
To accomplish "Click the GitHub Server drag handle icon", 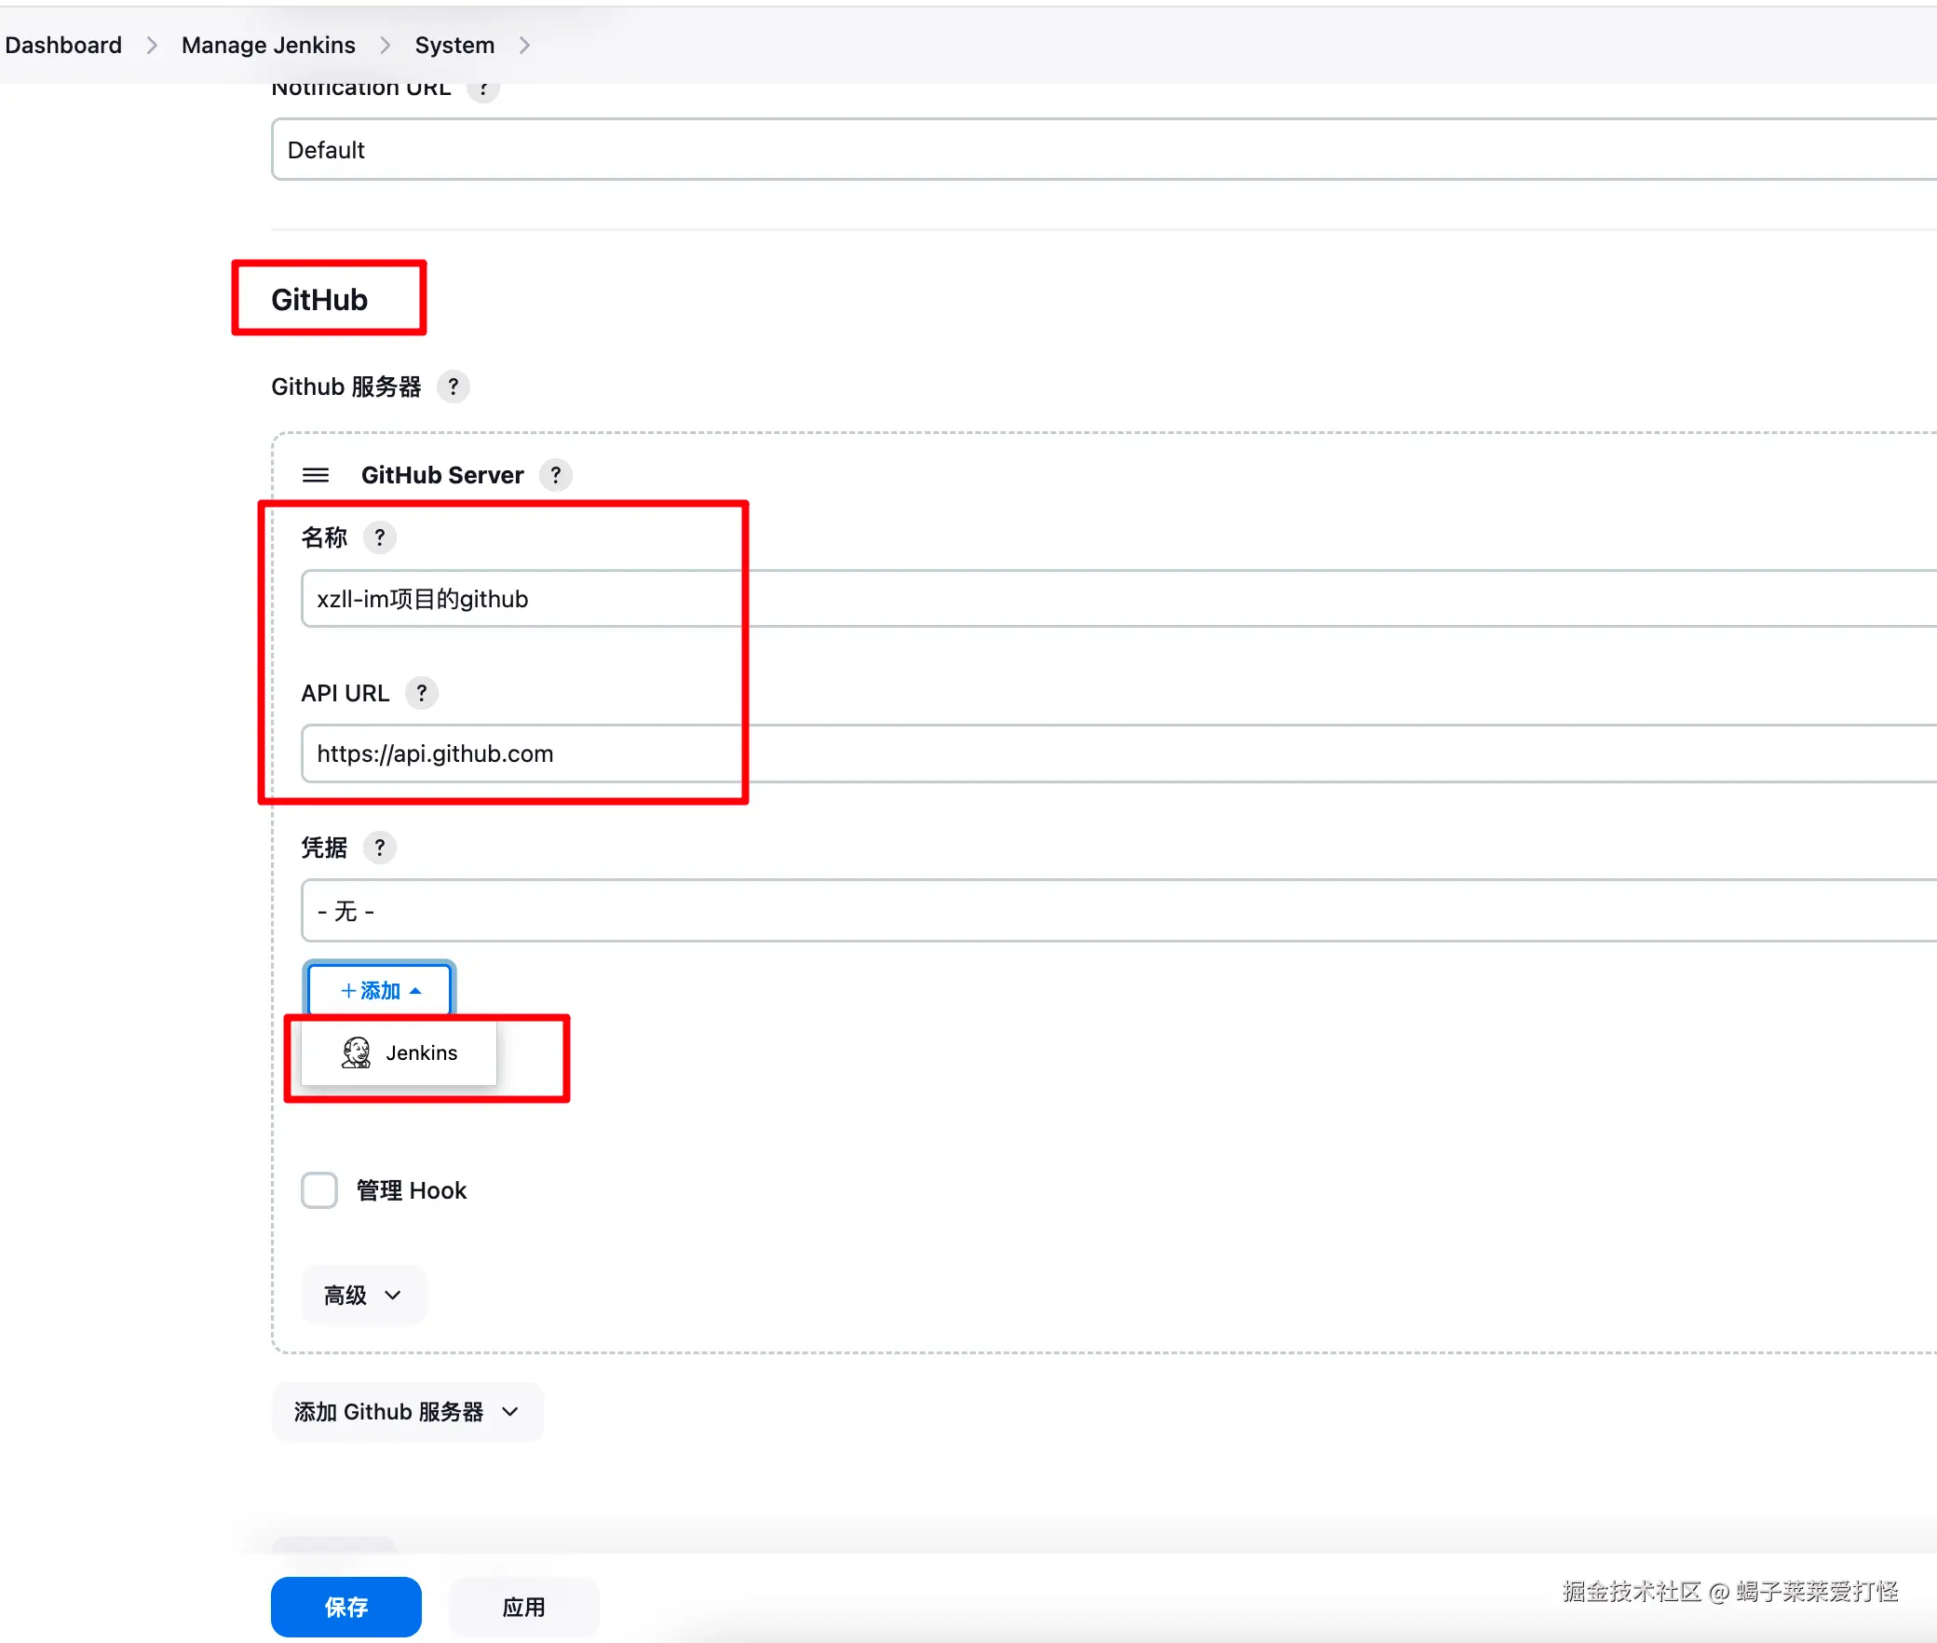I will (x=316, y=475).
